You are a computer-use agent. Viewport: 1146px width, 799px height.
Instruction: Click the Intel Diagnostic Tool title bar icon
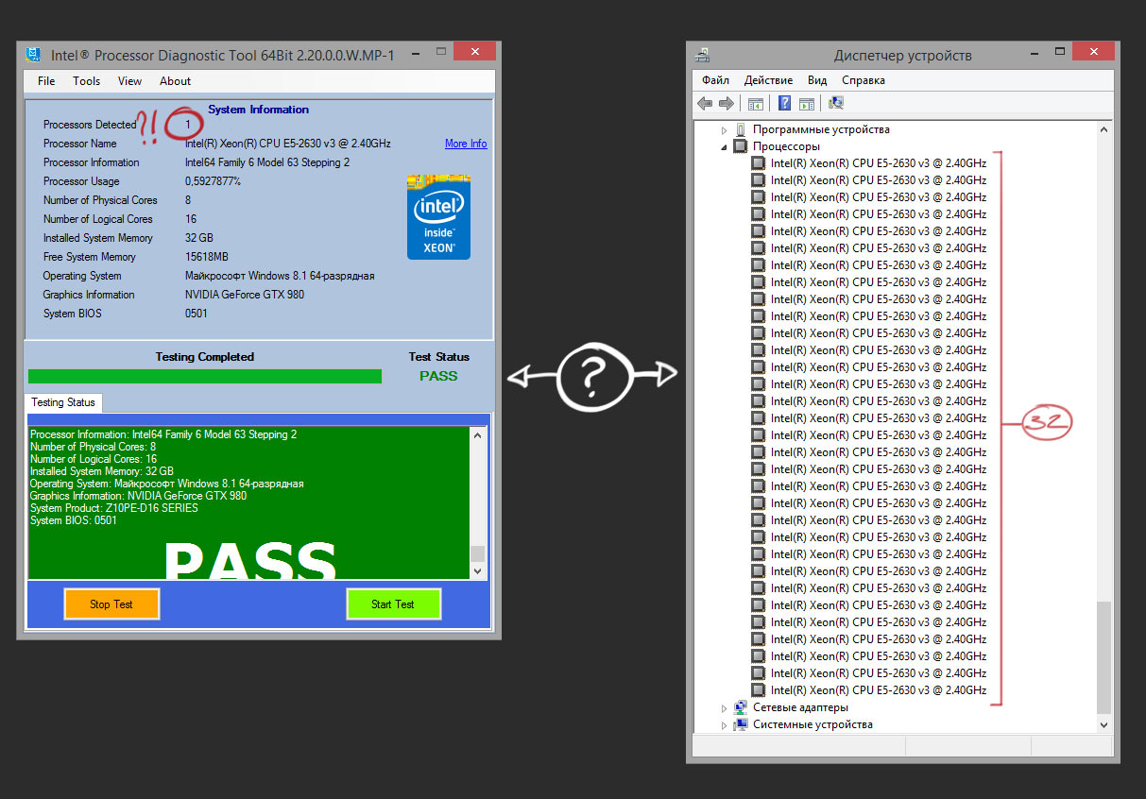(33, 54)
